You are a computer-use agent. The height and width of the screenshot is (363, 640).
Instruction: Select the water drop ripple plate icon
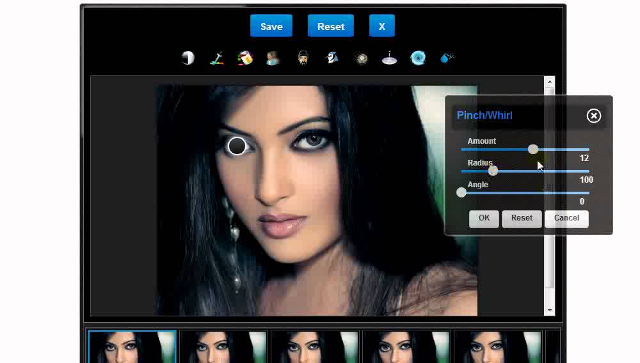tap(389, 58)
